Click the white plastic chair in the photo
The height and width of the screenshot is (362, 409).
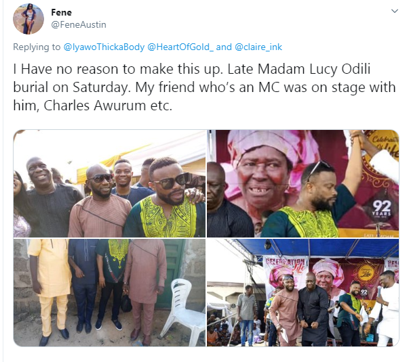(x=184, y=311)
